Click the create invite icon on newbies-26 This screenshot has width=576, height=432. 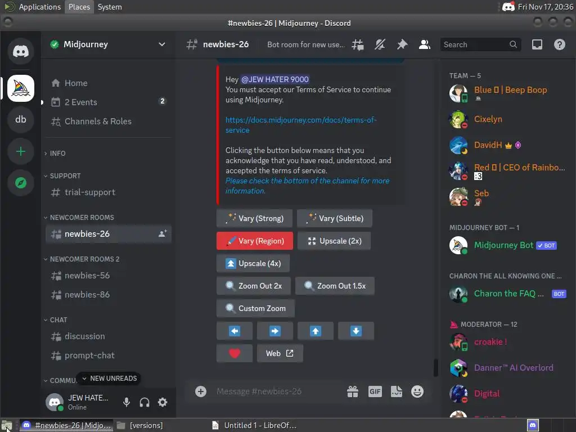pos(163,233)
